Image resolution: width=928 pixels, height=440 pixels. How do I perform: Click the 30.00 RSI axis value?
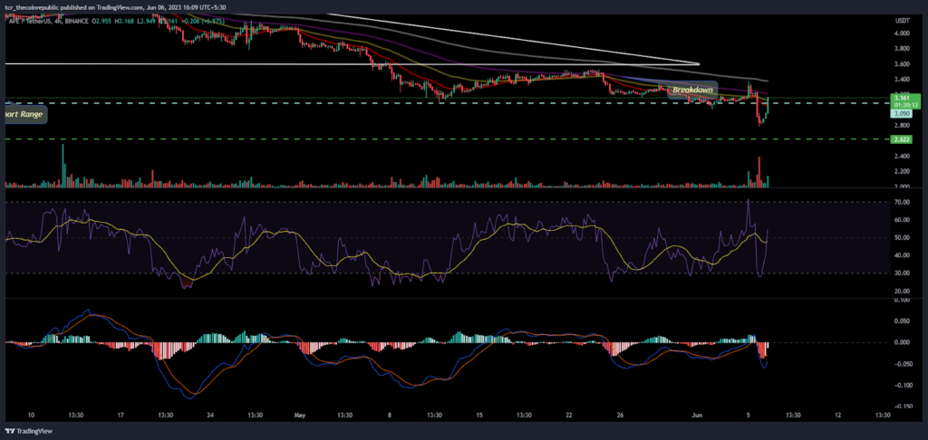(902, 273)
